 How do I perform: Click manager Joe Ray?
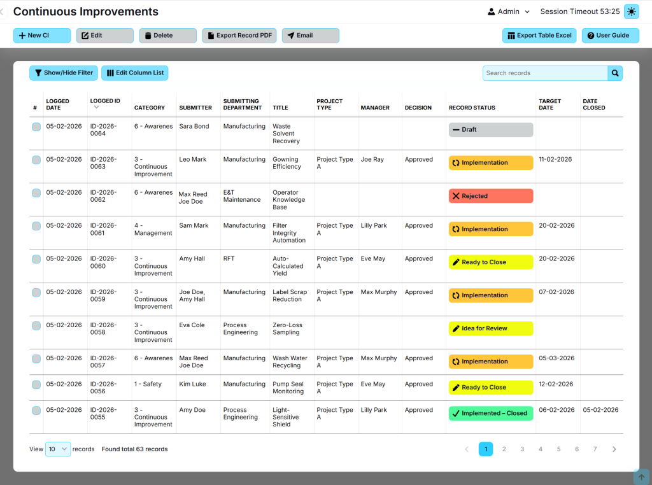pos(372,159)
